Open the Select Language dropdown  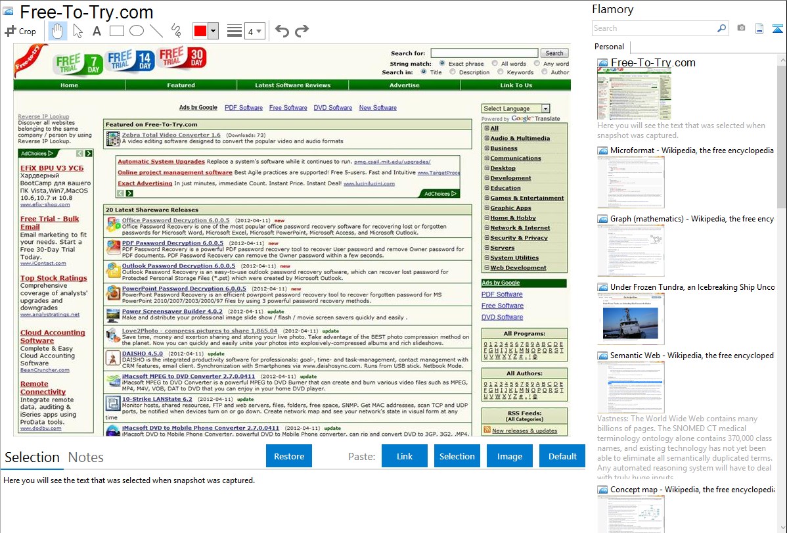click(x=516, y=108)
